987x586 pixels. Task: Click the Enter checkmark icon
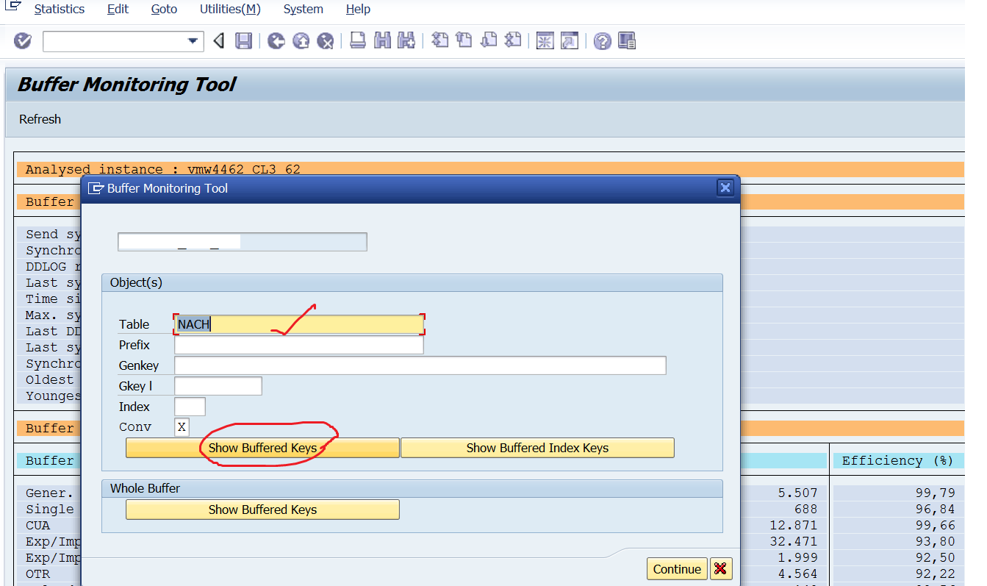coord(21,41)
